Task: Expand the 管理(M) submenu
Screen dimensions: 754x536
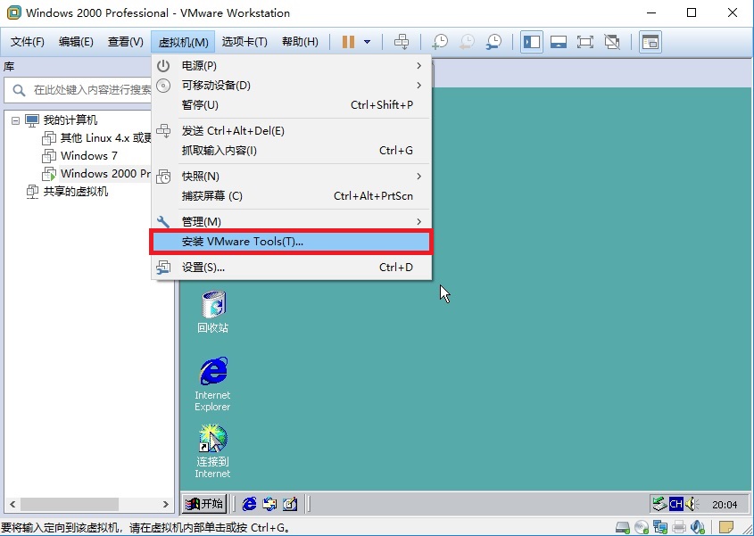Action: coord(292,221)
